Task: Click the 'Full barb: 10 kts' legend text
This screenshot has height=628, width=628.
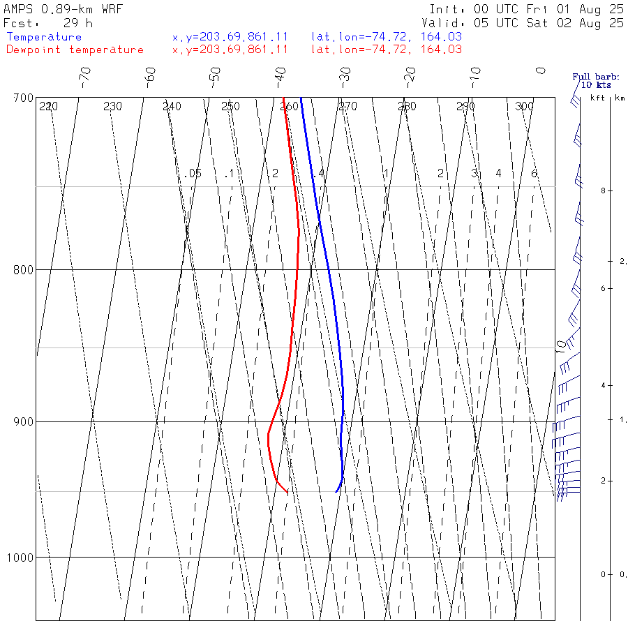Action: coord(596,81)
